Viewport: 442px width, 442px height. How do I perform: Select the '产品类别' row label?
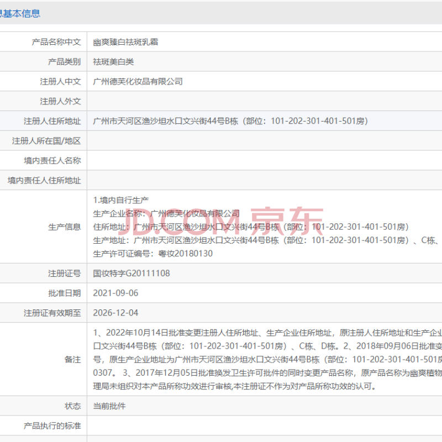(x=65, y=62)
